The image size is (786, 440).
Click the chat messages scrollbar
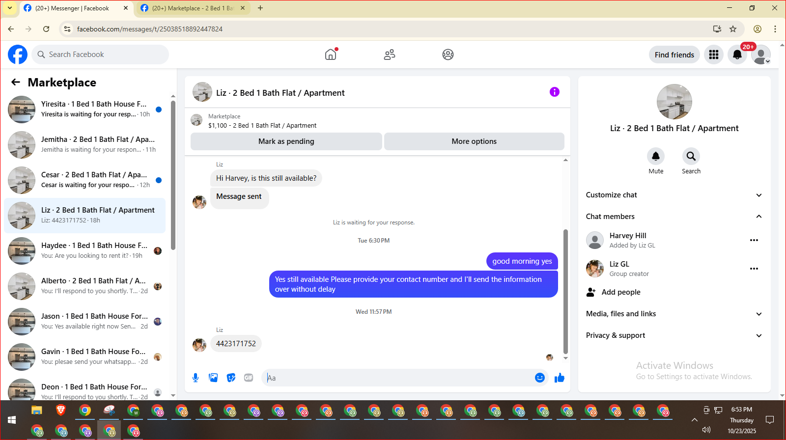pyautogui.click(x=565, y=291)
